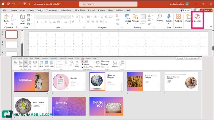
Task: Open Slide Master in lower window
Action: click(x=41, y=64)
